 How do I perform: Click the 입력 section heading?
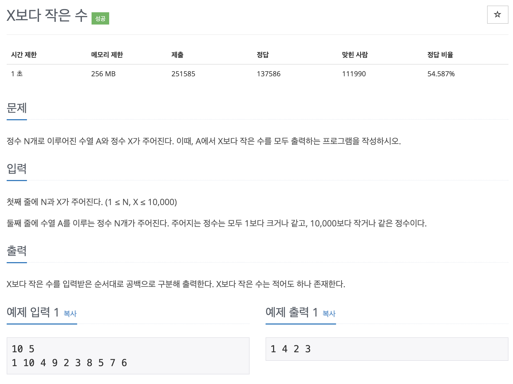17,168
